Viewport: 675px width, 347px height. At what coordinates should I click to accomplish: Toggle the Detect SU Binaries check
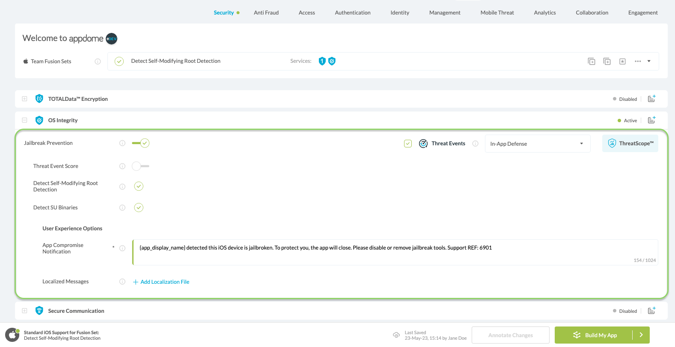[139, 208]
